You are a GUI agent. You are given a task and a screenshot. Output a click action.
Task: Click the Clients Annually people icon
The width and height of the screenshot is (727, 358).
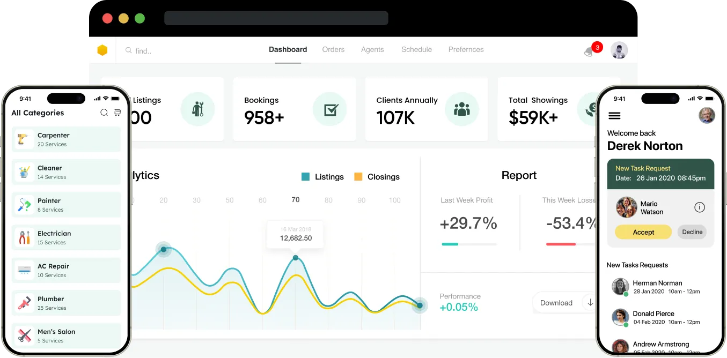(x=462, y=110)
